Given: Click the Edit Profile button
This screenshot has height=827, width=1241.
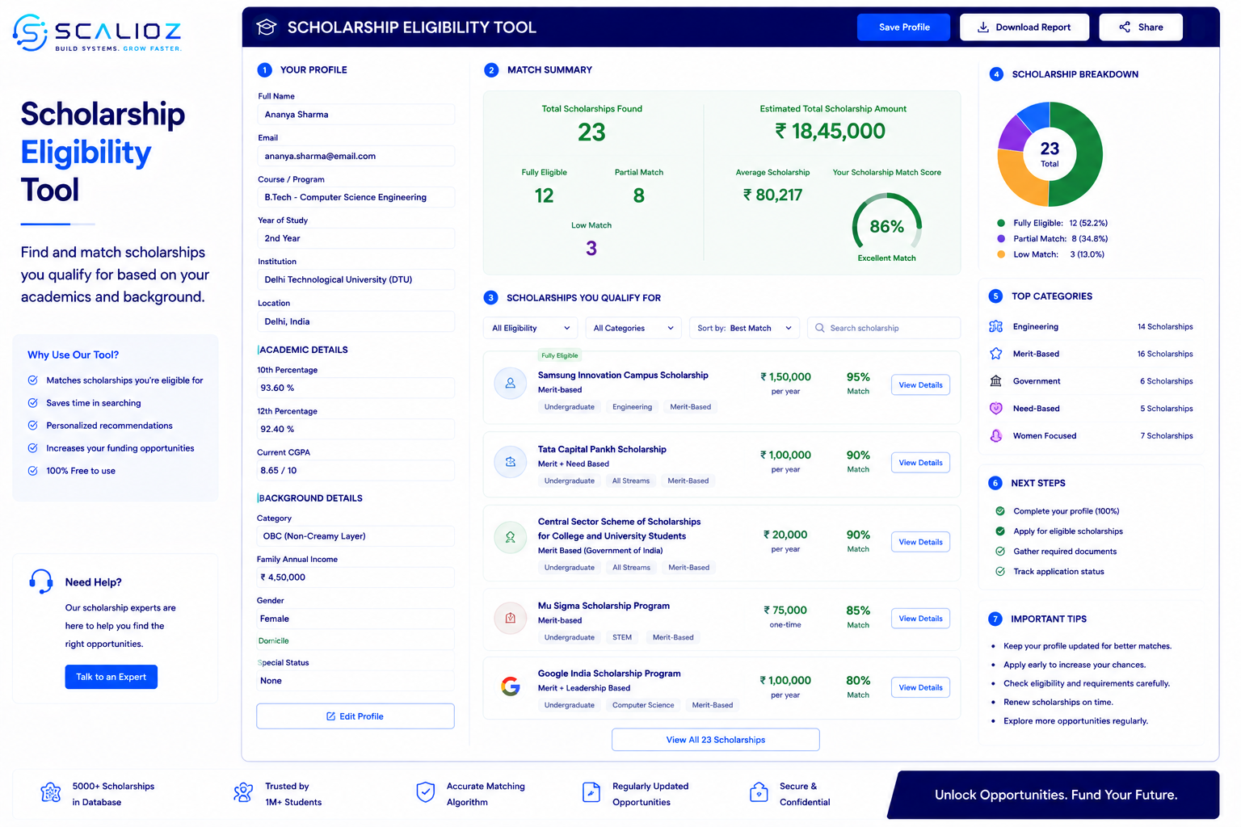Looking at the screenshot, I should (x=355, y=716).
